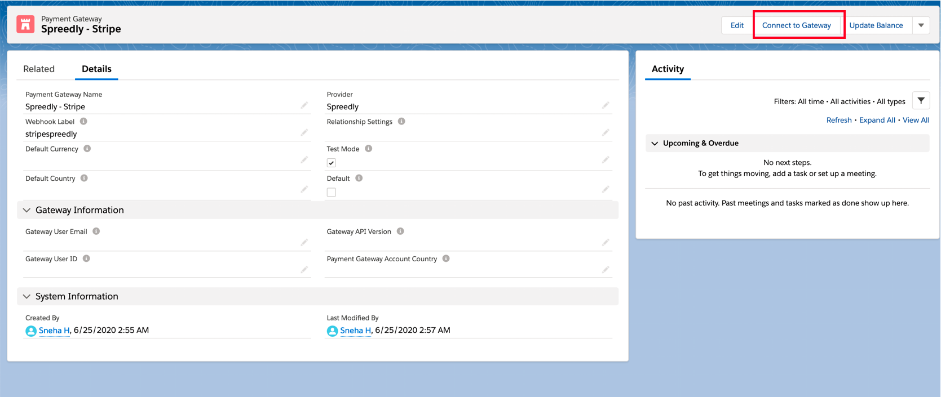Select the Activity tab
This screenshot has width=941, height=397.
[x=668, y=69]
